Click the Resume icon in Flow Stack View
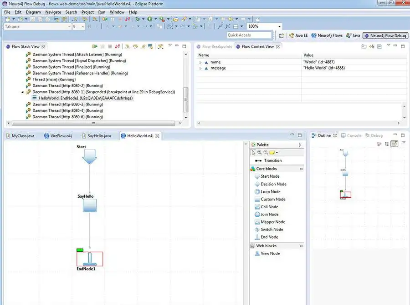 [x=95, y=46]
